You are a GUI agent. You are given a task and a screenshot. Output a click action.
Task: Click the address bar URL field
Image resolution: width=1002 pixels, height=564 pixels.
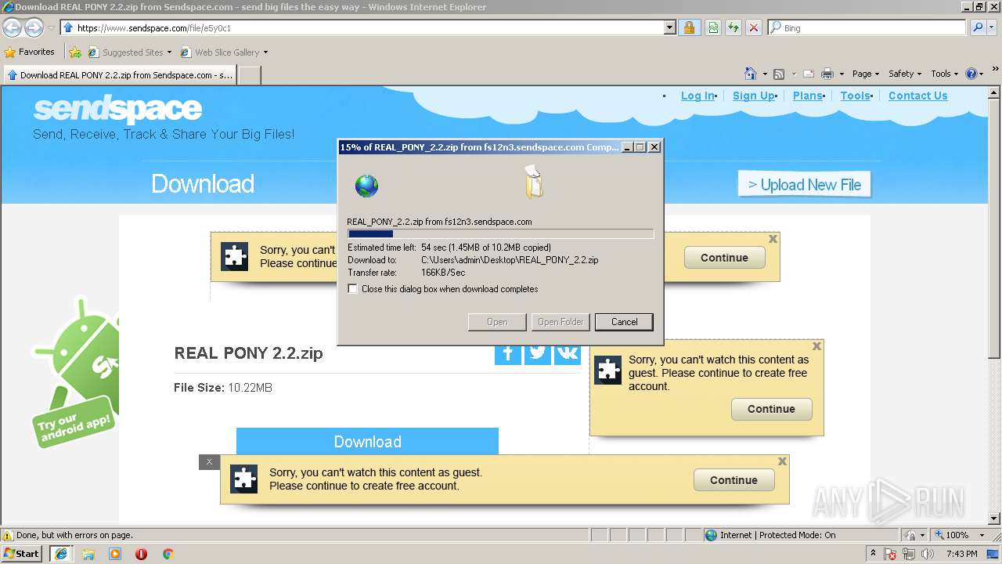coord(368,28)
